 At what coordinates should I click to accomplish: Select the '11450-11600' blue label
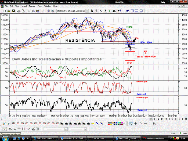point(145,42)
